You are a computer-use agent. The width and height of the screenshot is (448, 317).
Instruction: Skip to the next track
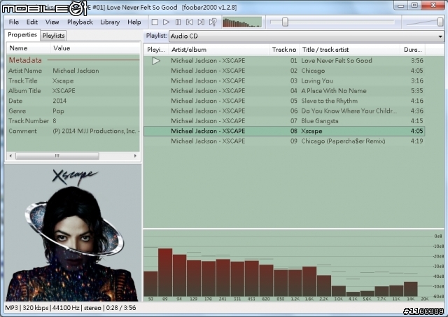pyautogui.click(x=201, y=22)
